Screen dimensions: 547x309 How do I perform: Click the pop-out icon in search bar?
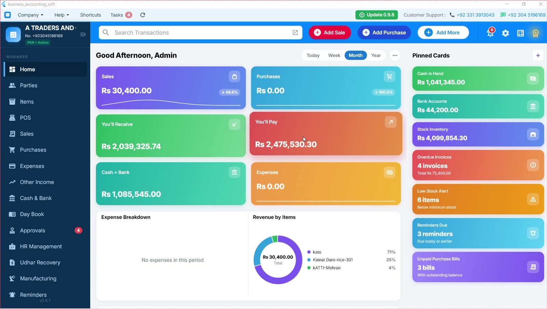295,32
